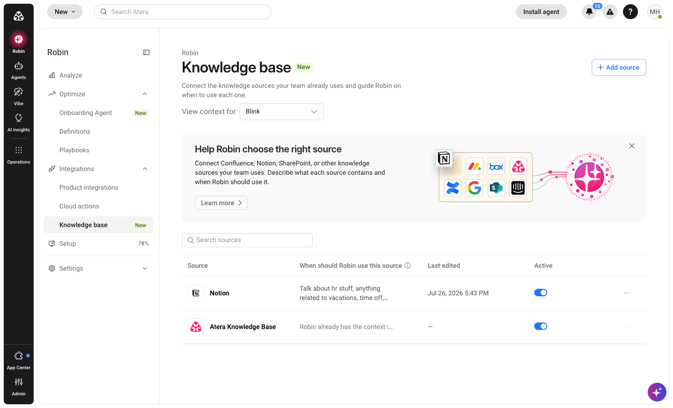Open the View context for Blink dropdown
Screen dimensions: 673x408
(x=282, y=112)
